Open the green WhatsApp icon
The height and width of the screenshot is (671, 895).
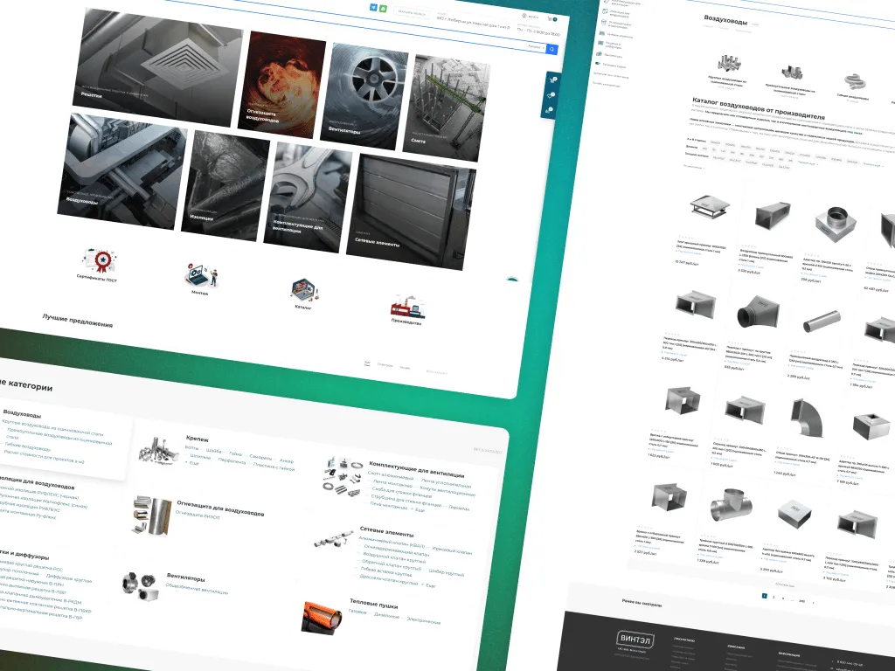coord(383,9)
